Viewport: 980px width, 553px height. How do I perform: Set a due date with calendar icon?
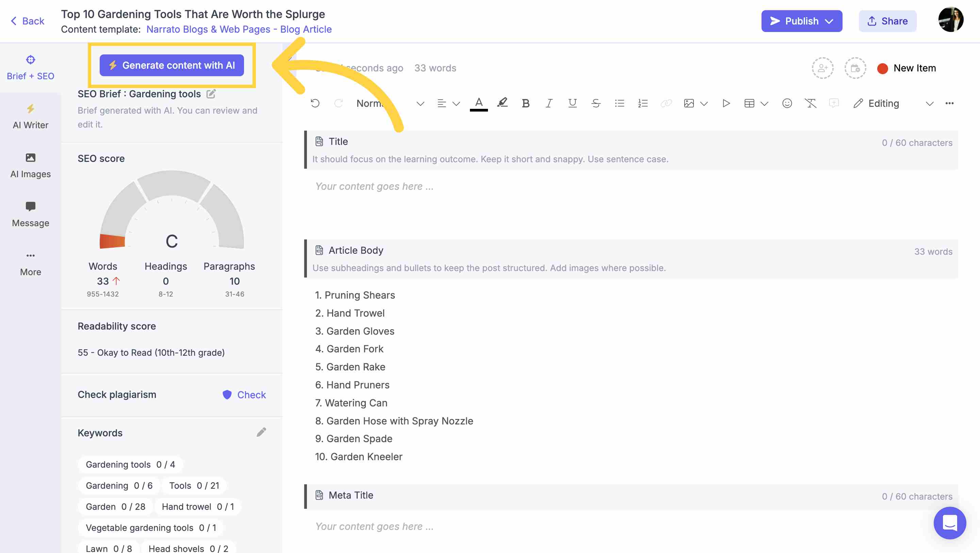pyautogui.click(x=855, y=68)
